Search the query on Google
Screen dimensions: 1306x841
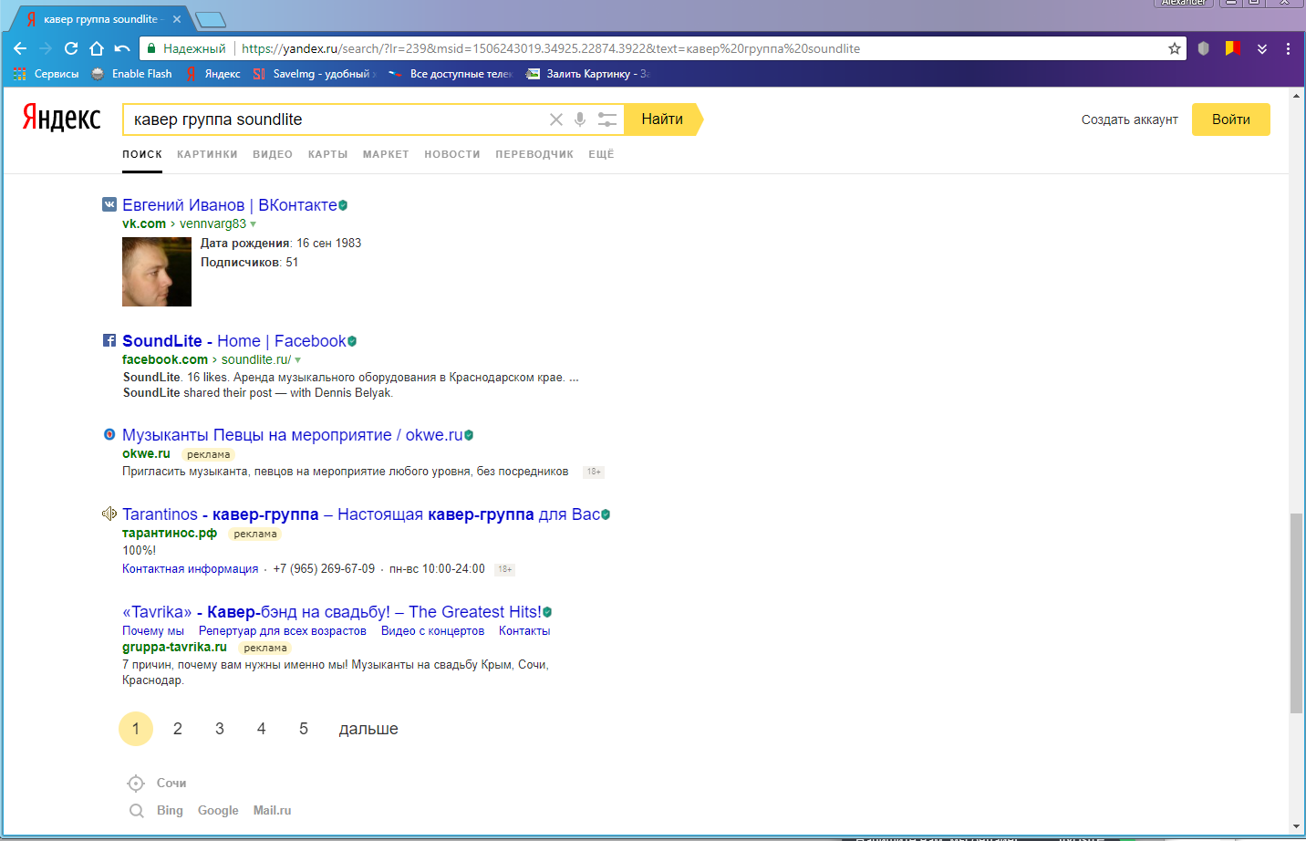[x=218, y=811]
